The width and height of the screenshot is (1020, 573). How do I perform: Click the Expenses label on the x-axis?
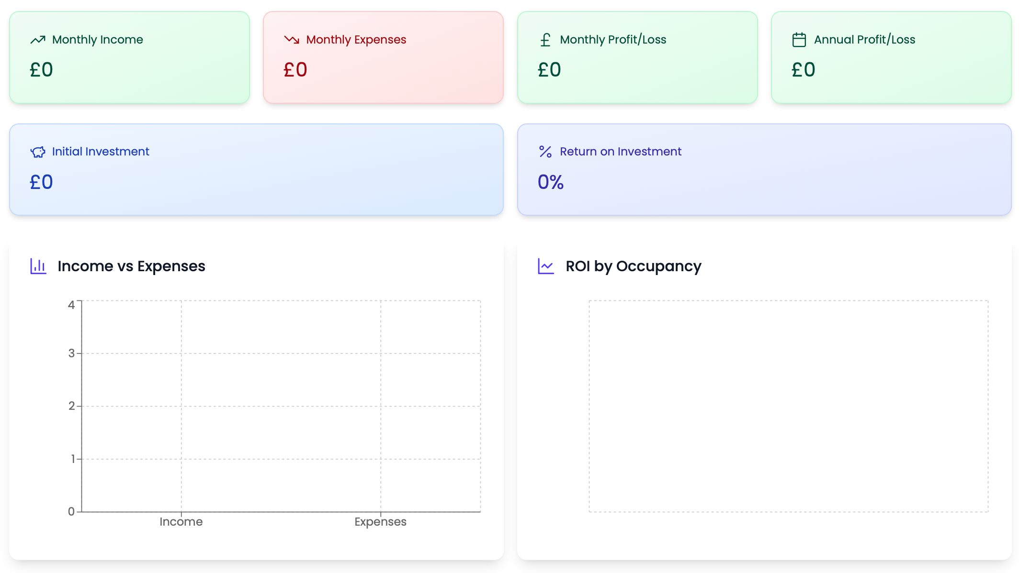tap(380, 522)
